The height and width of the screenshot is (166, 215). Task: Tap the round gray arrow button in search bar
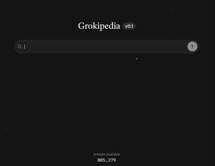[x=192, y=47]
